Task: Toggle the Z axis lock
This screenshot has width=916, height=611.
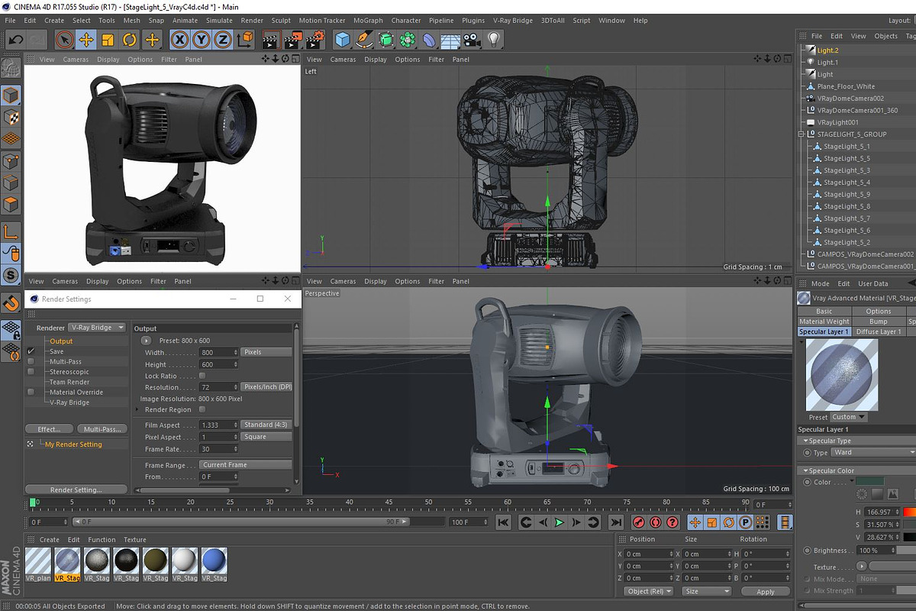Action: 223,39
